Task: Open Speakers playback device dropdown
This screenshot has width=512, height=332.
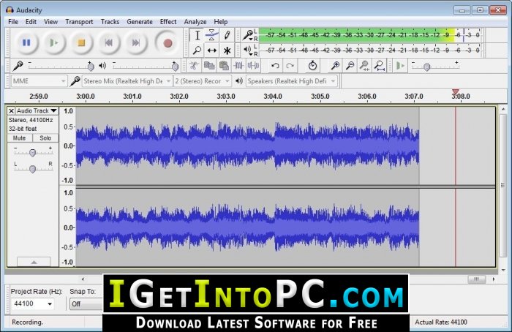Action: (292, 81)
